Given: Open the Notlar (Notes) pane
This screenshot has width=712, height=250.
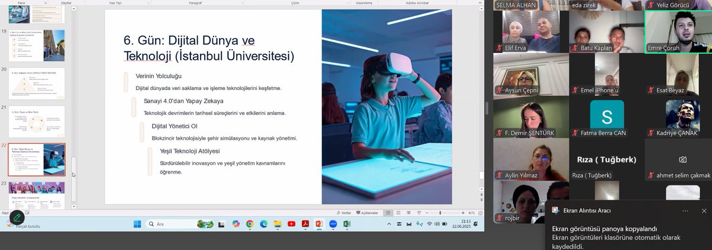Looking at the screenshot, I should click(344, 213).
